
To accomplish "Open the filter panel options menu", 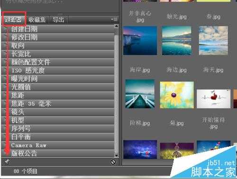I will coord(114,19).
